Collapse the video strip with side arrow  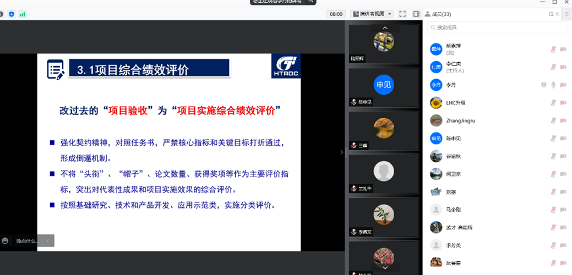pyautogui.click(x=341, y=152)
